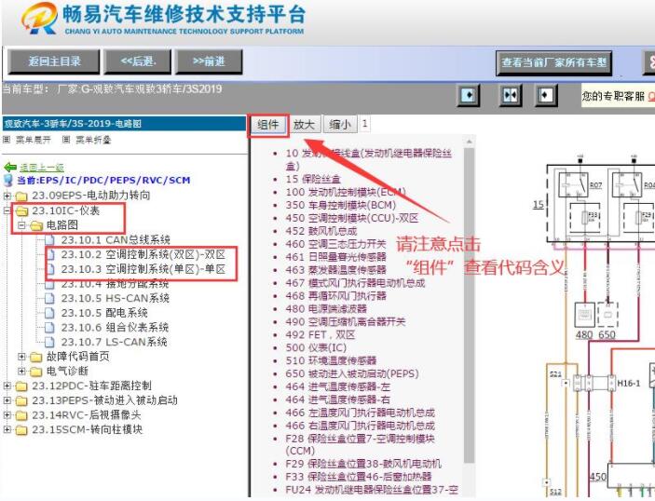
Task: Click document icon beside 23.10.7 LS-CAN系统
Action: point(49,342)
